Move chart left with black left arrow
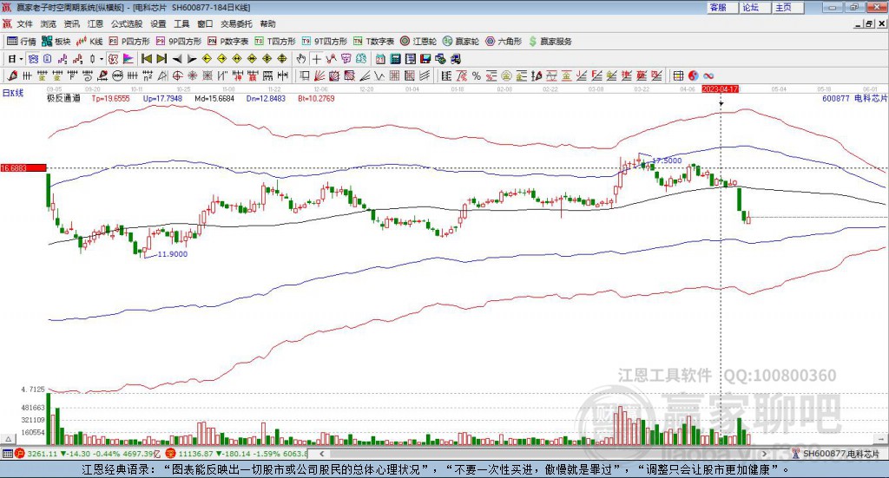Screen dimensions: 889x478 click(x=177, y=59)
